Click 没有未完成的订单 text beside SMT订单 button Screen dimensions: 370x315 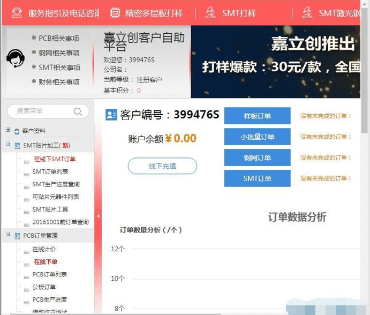[x=326, y=178]
